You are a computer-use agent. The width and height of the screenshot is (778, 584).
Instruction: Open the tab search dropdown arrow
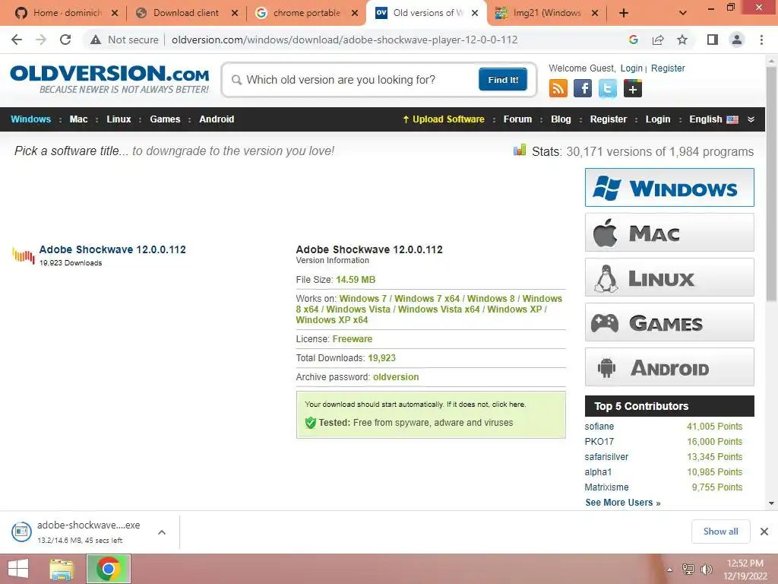click(683, 13)
